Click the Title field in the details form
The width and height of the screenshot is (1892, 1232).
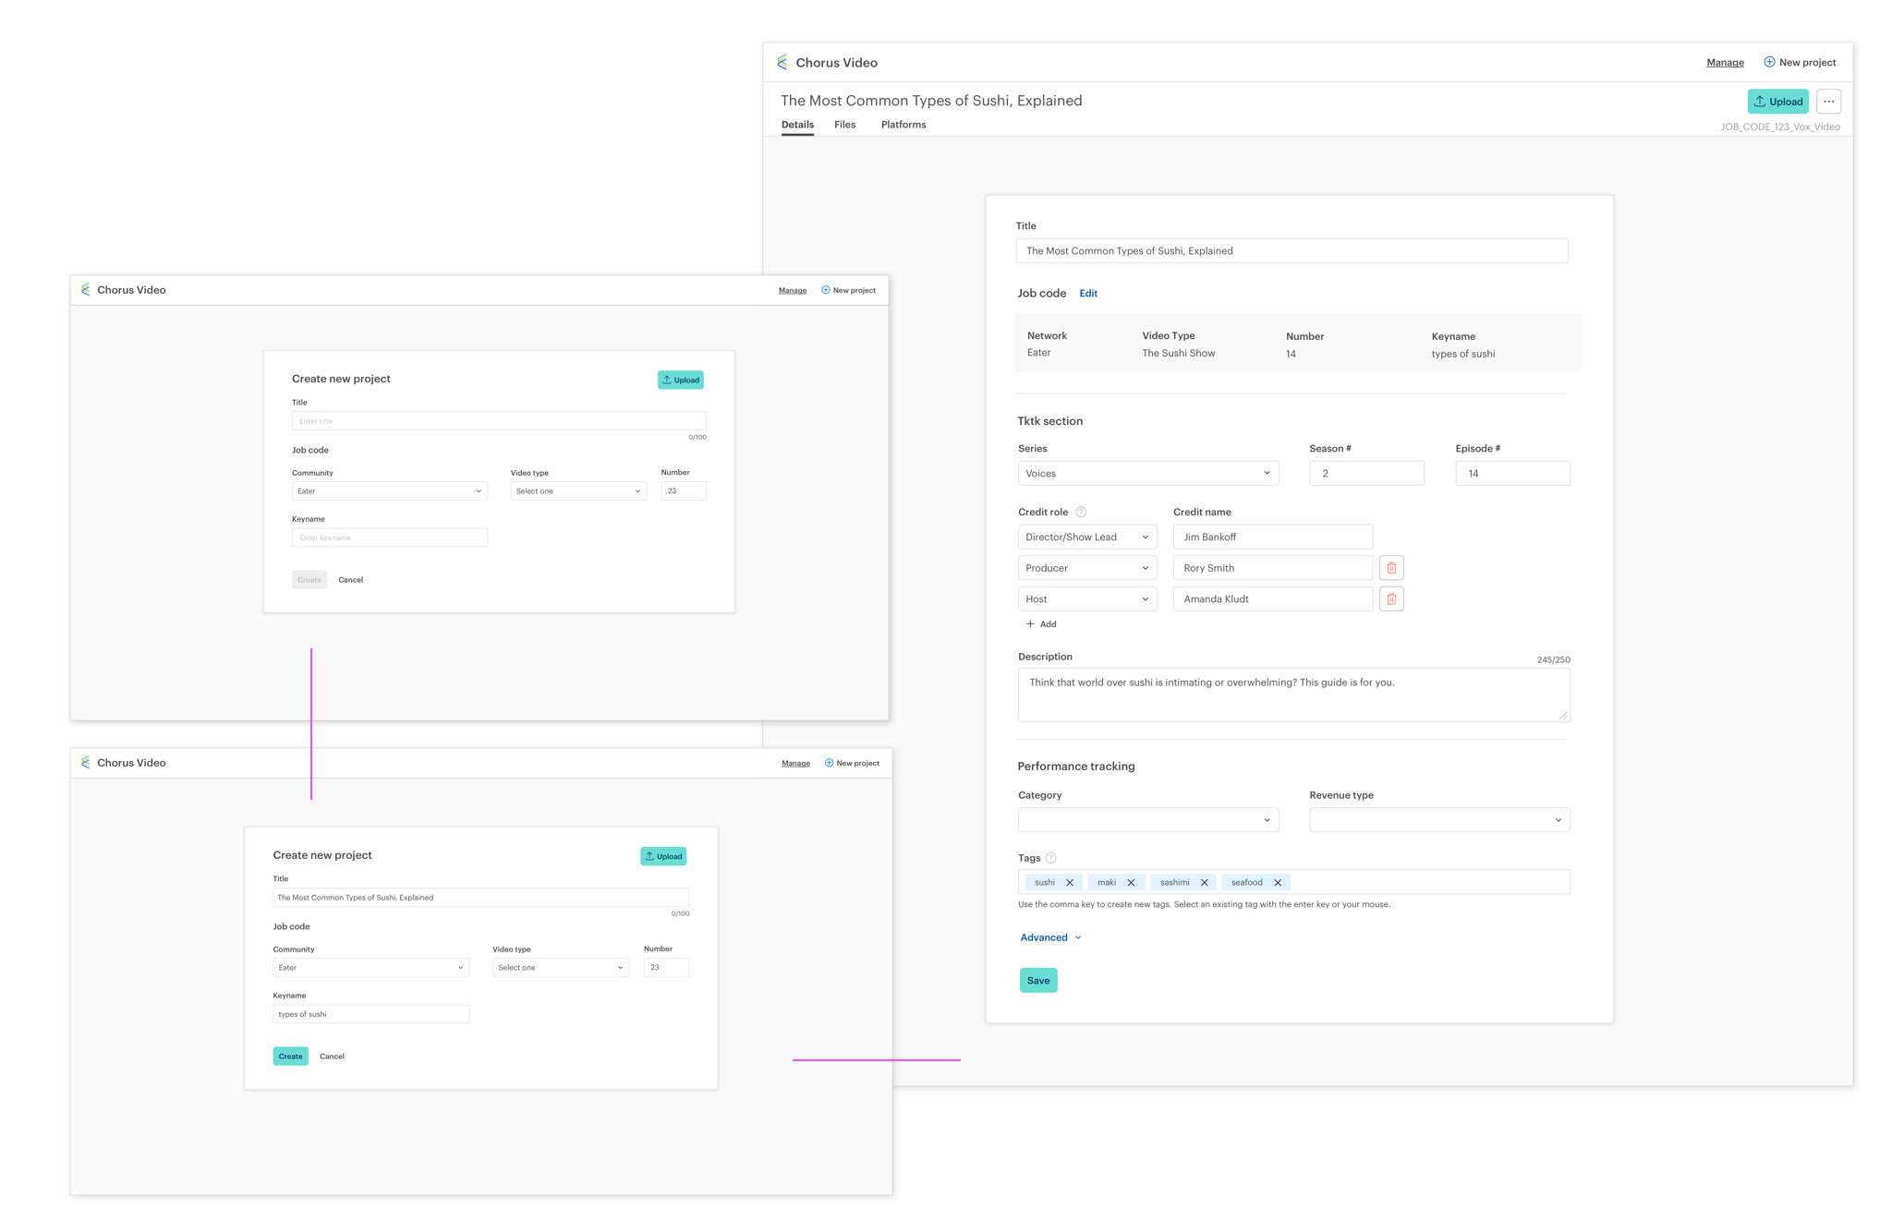1292,251
